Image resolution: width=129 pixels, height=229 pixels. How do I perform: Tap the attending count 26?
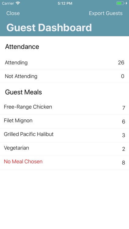pyautogui.click(x=121, y=63)
